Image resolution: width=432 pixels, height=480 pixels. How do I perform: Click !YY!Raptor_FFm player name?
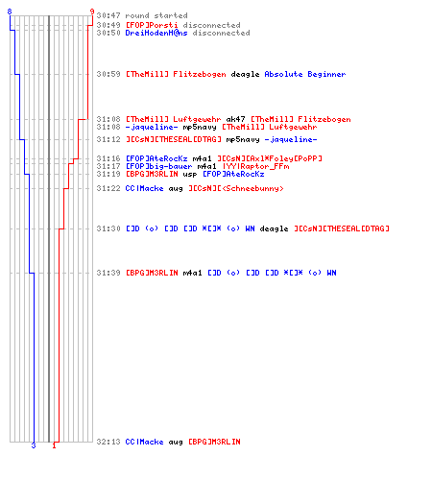click(256, 166)
